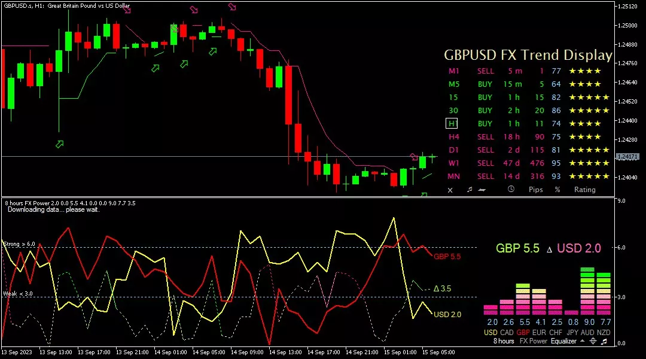Click green up-arrow signal below long wick candle

click(x=60, y=144)
